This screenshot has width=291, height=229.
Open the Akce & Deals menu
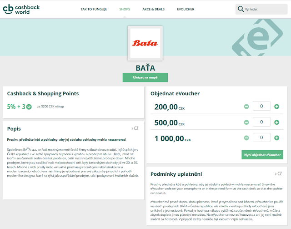[x=154, y=9]
